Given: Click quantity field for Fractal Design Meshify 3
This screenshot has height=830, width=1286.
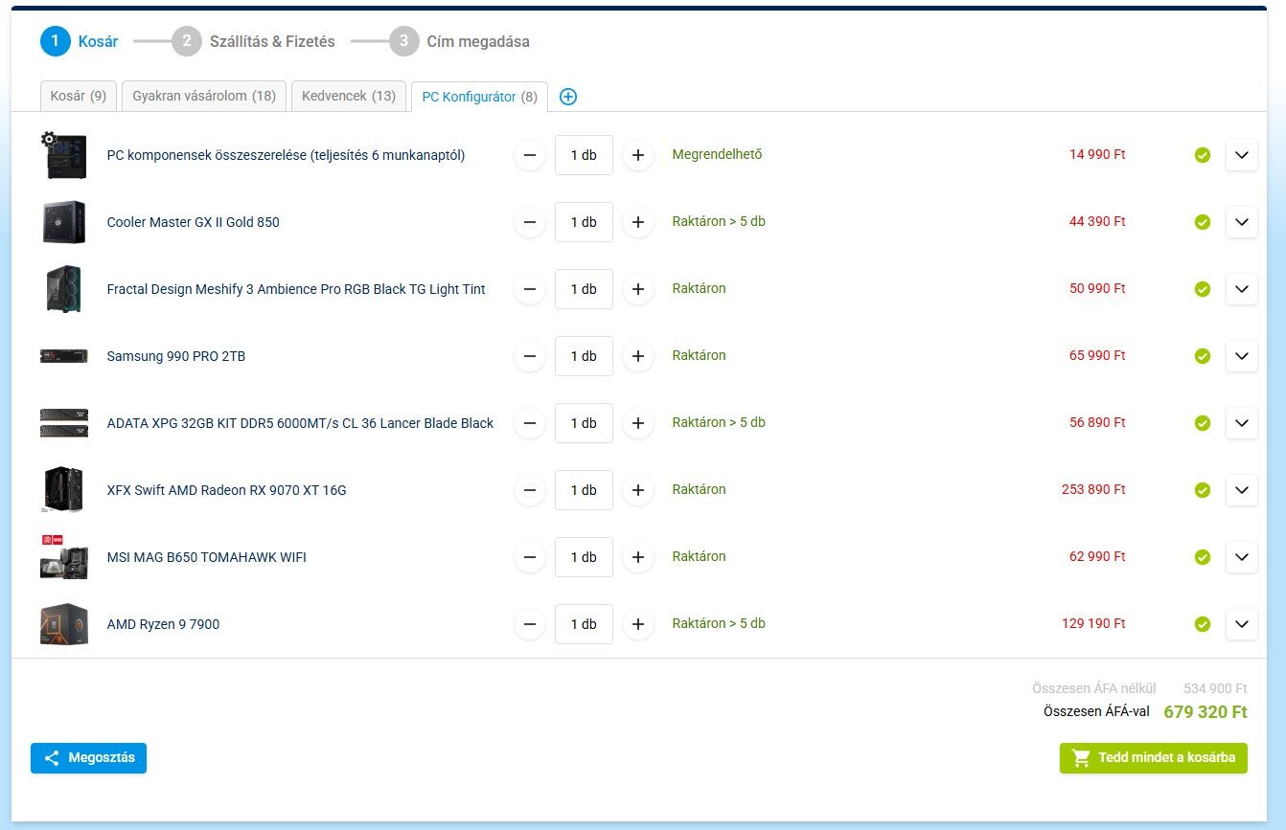Looking at the screenshot, I should 584,289.
